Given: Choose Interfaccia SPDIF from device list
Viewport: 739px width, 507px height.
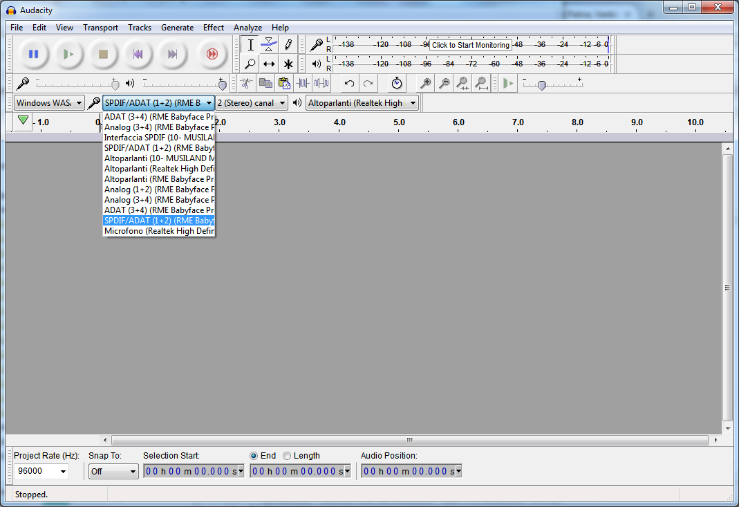Looking at the screenshot, I should (159, 137).
